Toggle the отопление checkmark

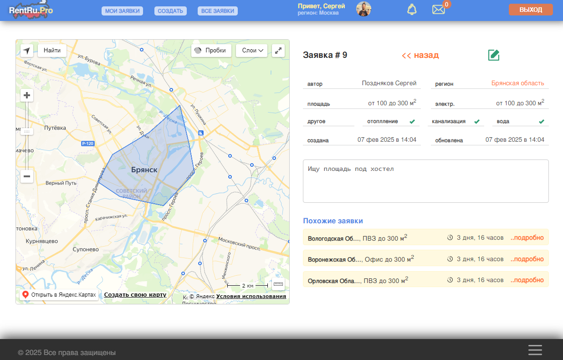(412, 122)
